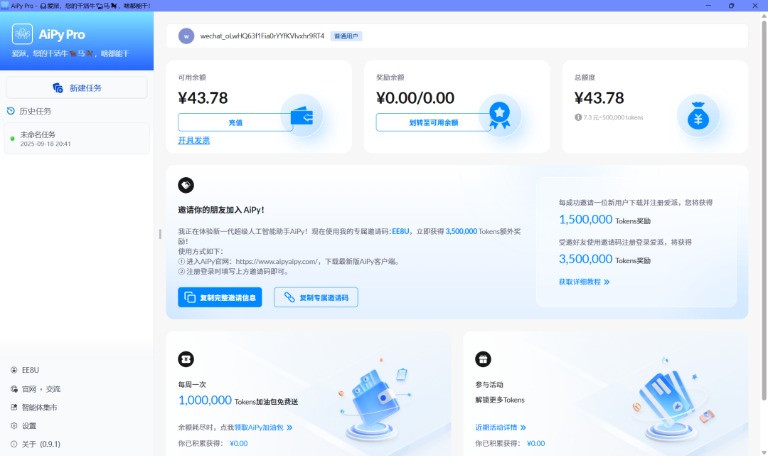The width and height of the screenshot is (768, 456).
Task: Click the 历史任务 history clock icon
Action: [11, 111]
